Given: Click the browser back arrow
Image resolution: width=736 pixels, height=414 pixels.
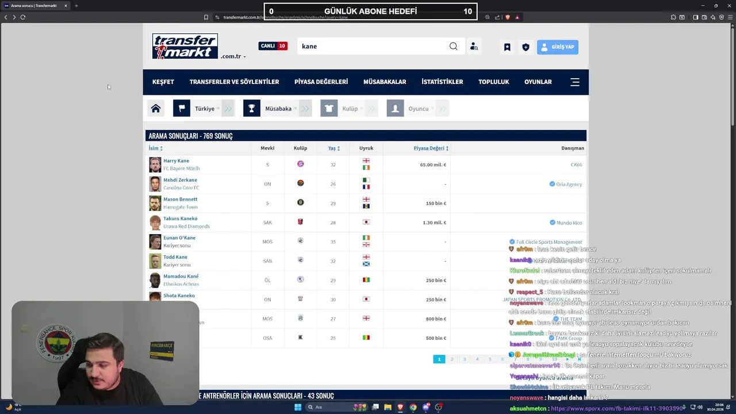Looking at the screenshot, I should click(x=6, y=17).
